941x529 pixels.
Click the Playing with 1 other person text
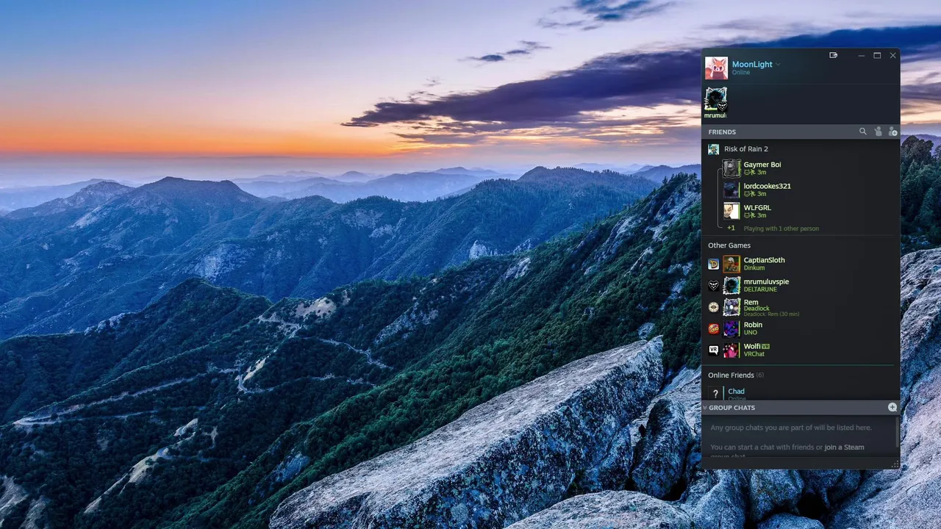coord(781,228)
